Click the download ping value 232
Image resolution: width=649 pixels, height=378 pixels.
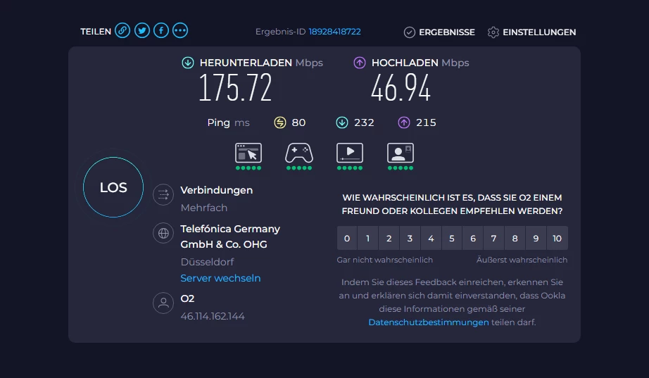click(364, 122)
